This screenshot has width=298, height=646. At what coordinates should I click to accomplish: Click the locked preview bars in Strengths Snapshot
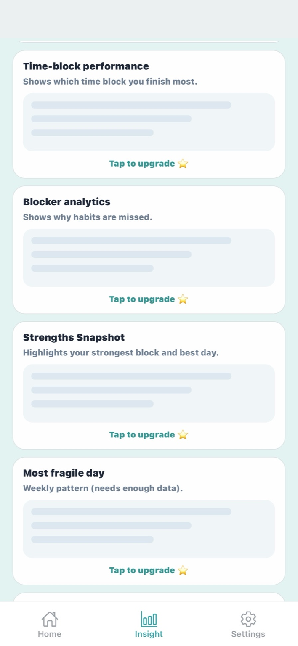tap(149, 392)
